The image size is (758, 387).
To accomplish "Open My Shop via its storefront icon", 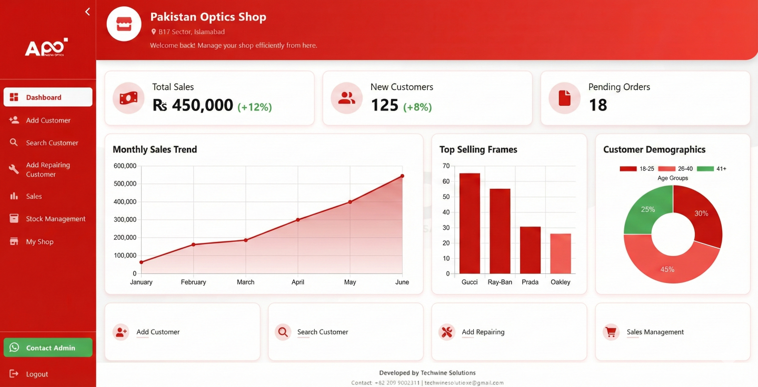I will coord(14,241).
